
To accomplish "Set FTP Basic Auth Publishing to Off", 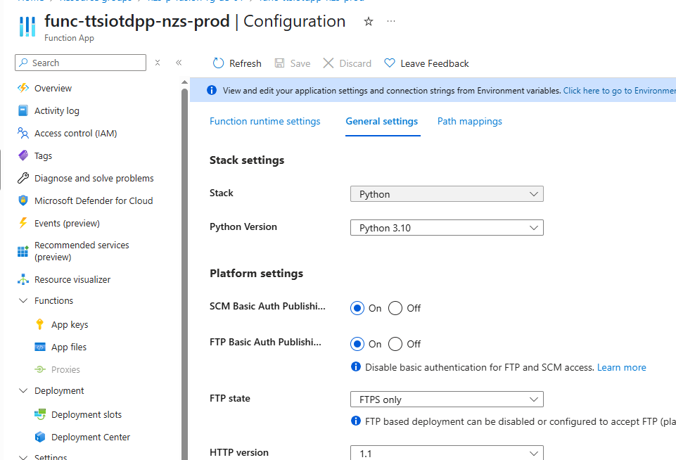I will (x=395, y=344).
